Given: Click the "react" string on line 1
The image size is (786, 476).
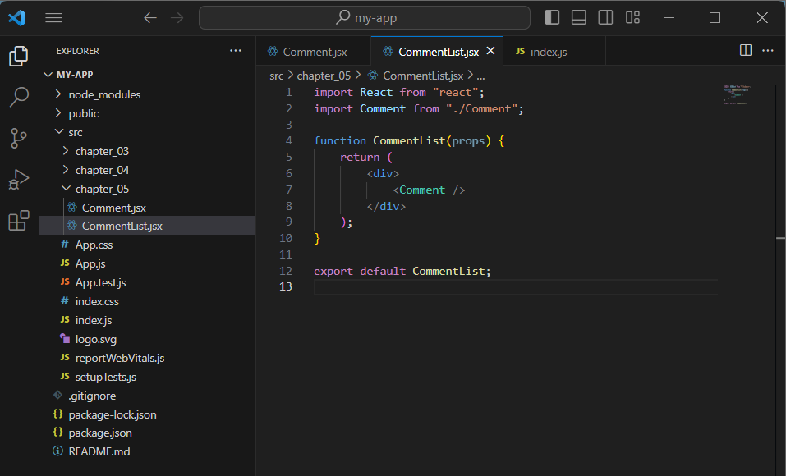Looking at the screenshot, I should pyautogui.click(x=455, y=92).
